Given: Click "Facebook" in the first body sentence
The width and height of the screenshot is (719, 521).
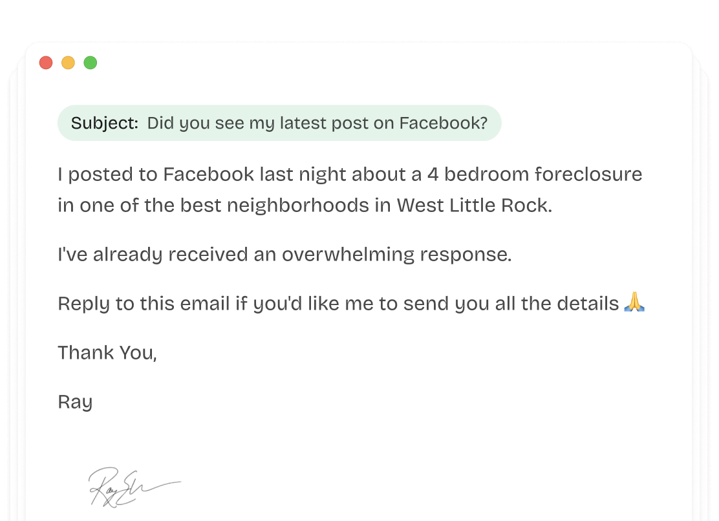Looking at the screenshot, I should pyautogui.click(x=208, y=175).
